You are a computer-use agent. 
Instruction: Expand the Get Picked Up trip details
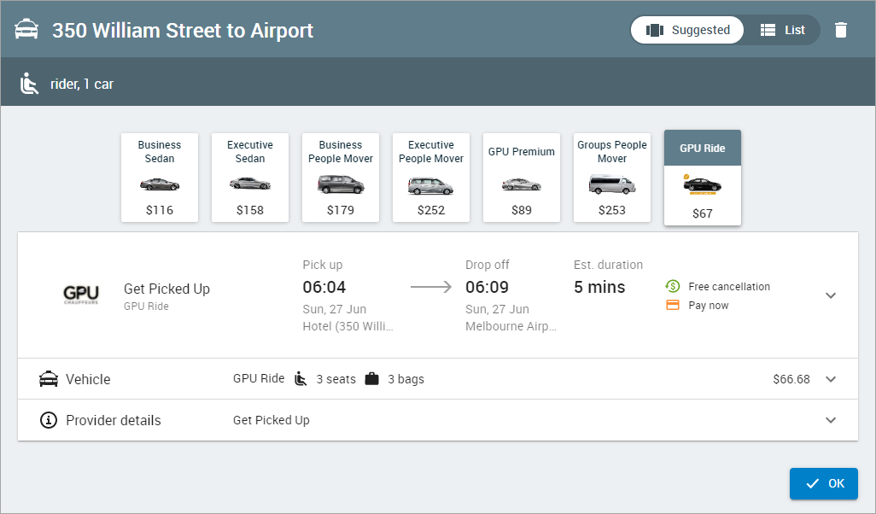(x=831, y=295)
